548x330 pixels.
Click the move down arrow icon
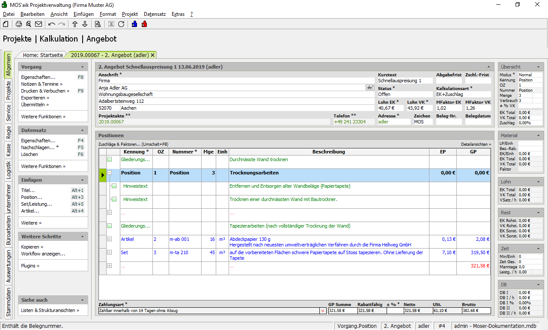click(85, 24)
